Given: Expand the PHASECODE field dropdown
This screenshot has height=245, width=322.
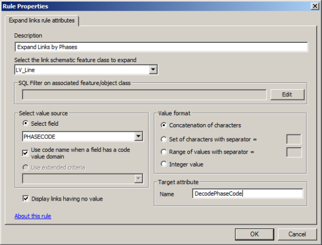Looking at the screenshot, I should (x=139, y=137).
